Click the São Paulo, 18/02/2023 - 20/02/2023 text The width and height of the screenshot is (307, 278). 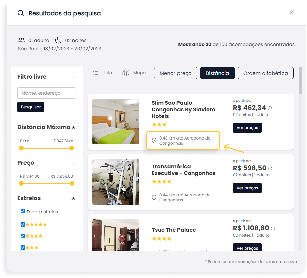tap(59, 49)
